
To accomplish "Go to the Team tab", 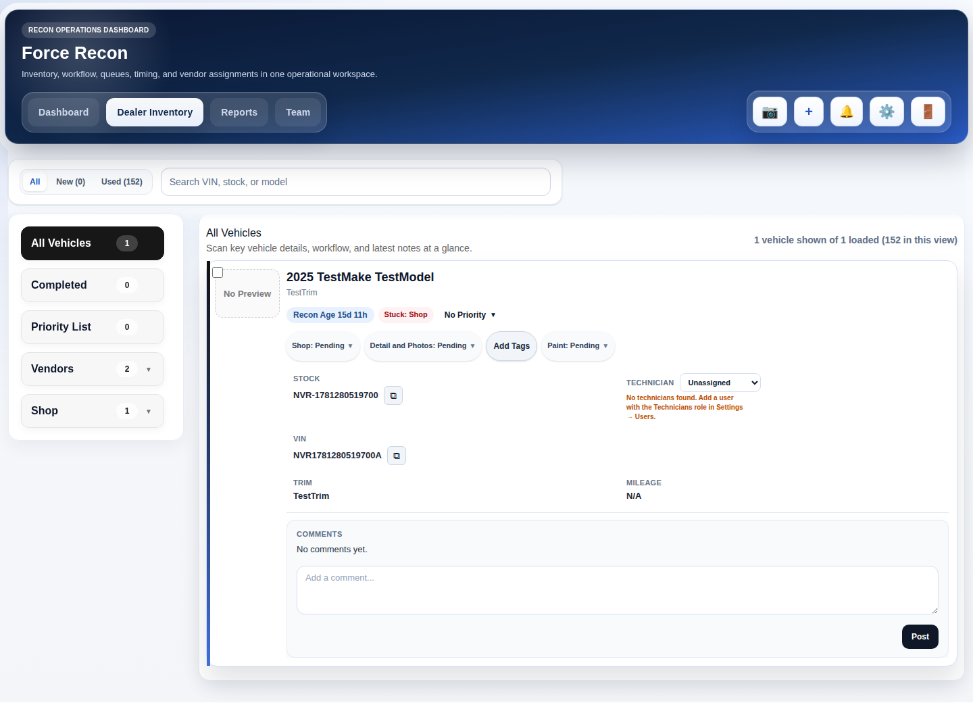I will 298,112.
